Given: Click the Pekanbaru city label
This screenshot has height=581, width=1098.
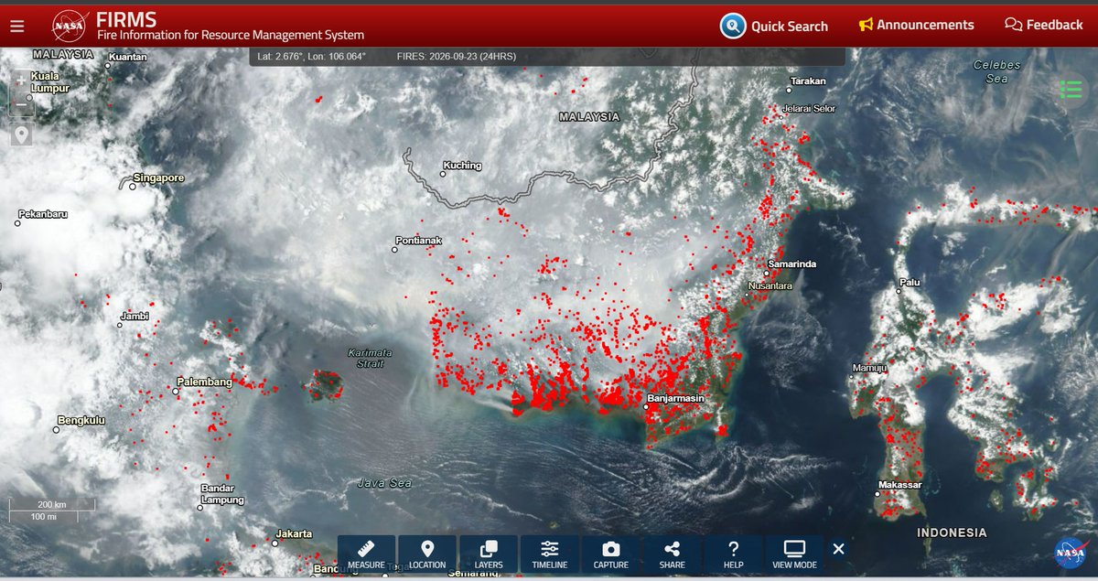Looking at the screenshot, I should click(42, 214).
